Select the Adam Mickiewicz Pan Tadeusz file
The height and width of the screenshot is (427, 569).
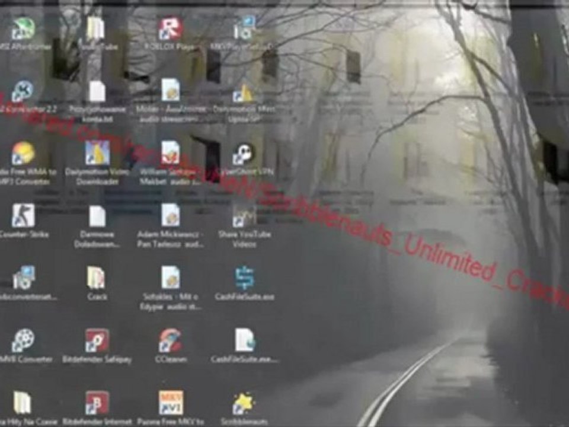[x=170, y=216]
